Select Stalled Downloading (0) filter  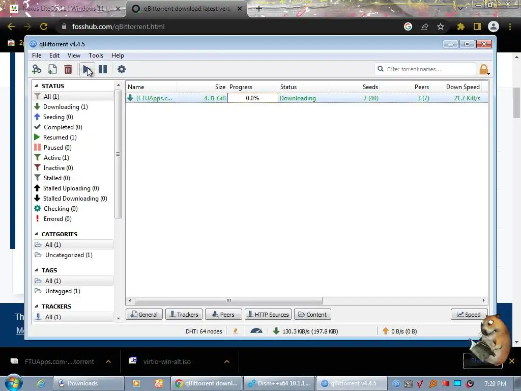coord(75,199)
